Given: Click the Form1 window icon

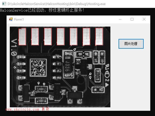Looking at the screenshot, I should pos(11,19).
